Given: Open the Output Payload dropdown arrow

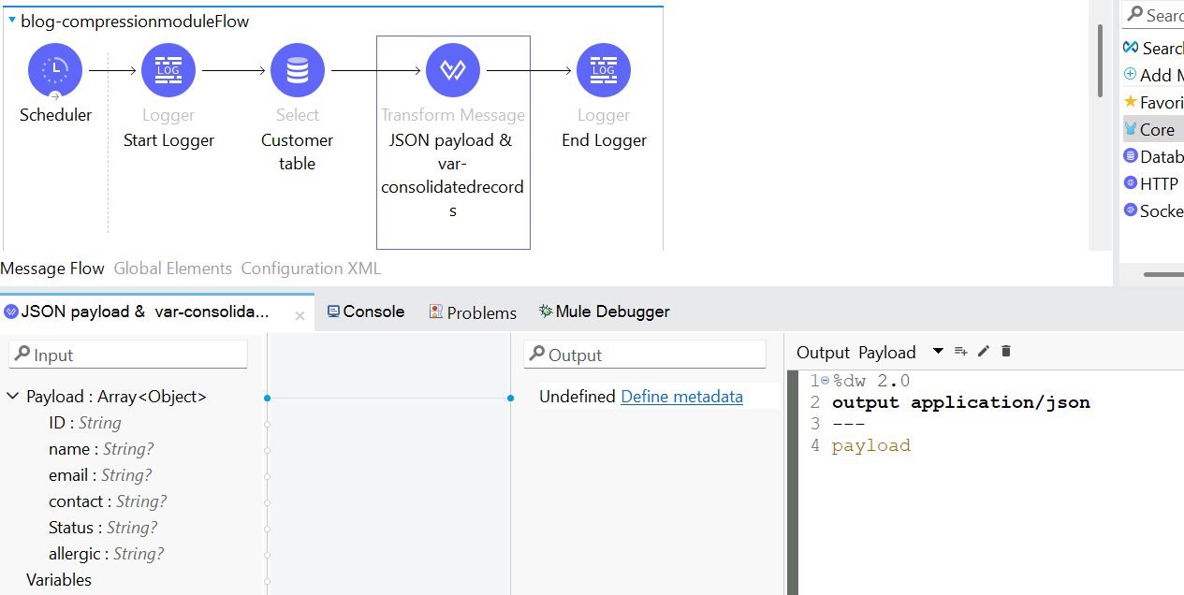Looking at the screenshot, I should [x=938, y=352].
